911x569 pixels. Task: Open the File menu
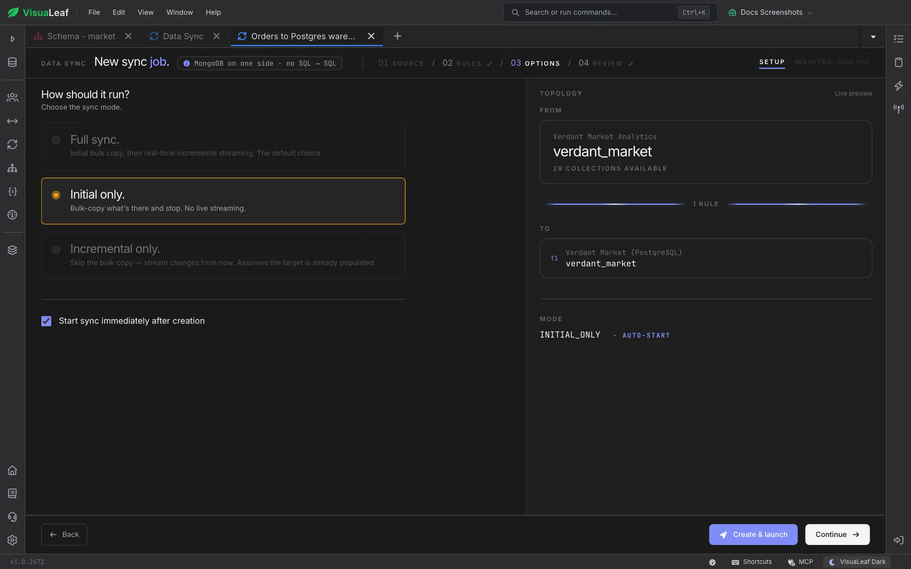94,12
